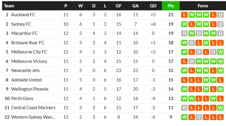This screenshot has width=226, height=126.
Task: Click the Team column header
Action: [9, 6]
